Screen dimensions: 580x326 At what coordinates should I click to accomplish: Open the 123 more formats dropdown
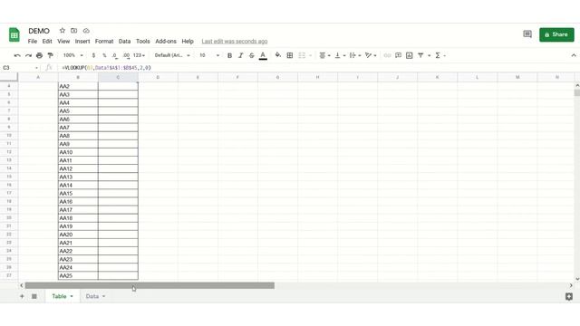139,55
